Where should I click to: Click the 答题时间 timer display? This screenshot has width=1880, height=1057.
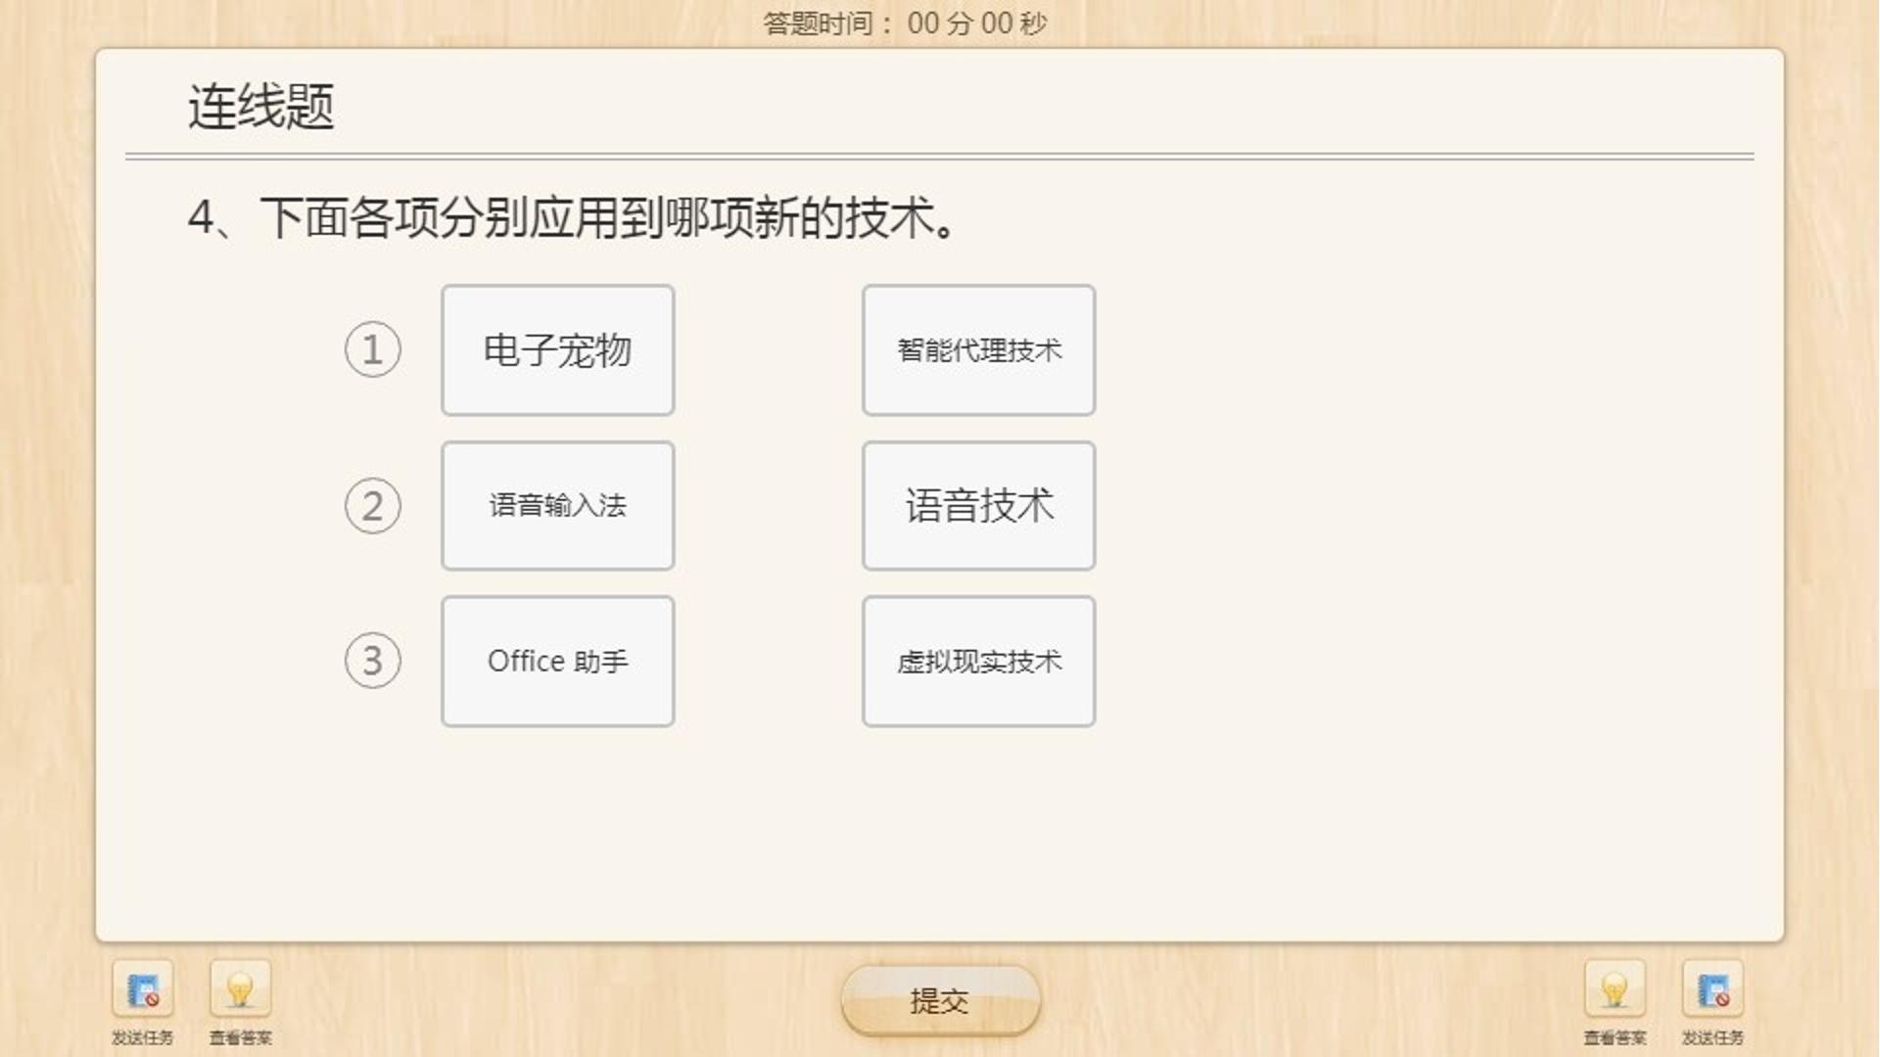click(x=905, y=23)
